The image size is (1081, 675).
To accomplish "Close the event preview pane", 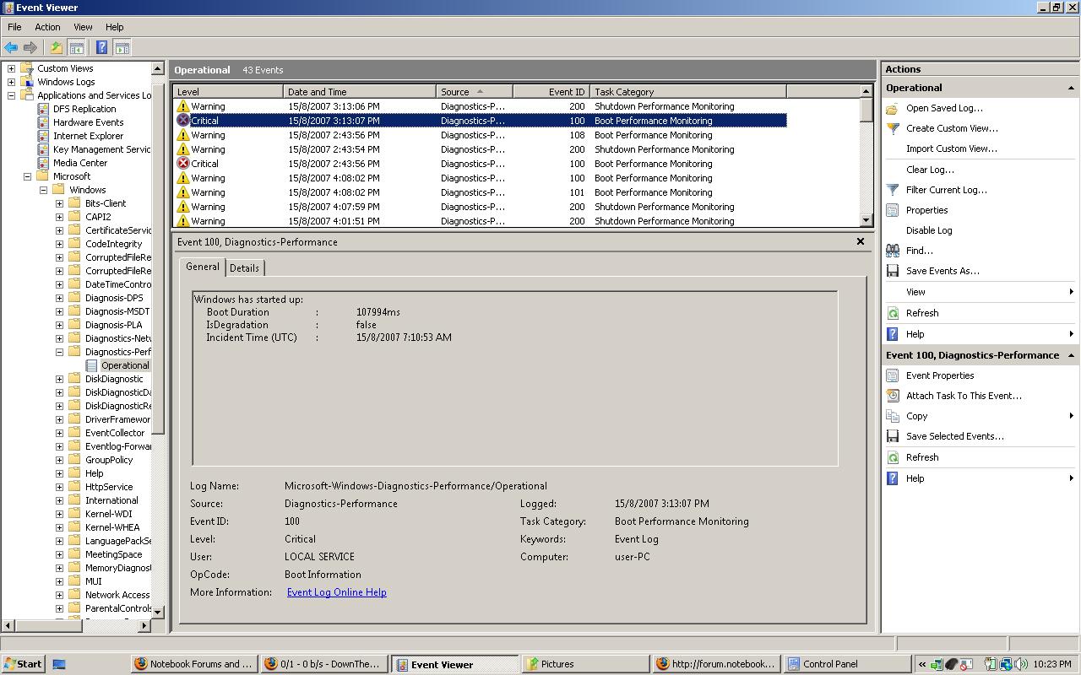I will [x=860, y=241].
